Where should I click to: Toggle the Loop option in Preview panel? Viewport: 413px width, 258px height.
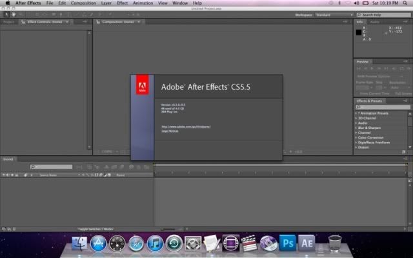pos(401,68)
